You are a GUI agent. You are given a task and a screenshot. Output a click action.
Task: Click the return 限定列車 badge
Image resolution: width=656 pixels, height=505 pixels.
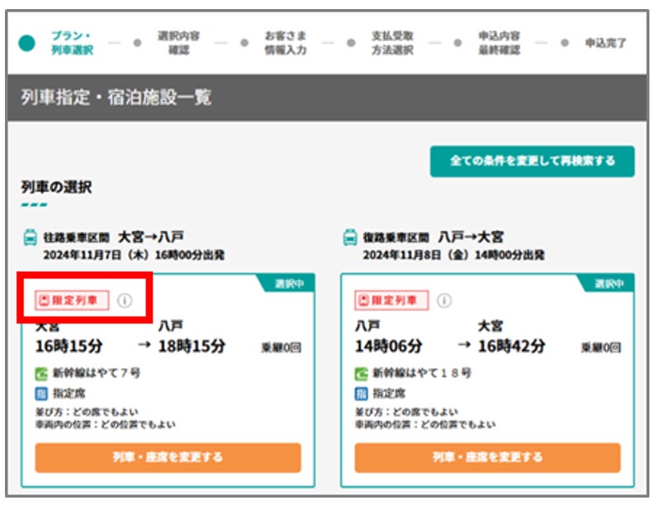click(391, 300)
